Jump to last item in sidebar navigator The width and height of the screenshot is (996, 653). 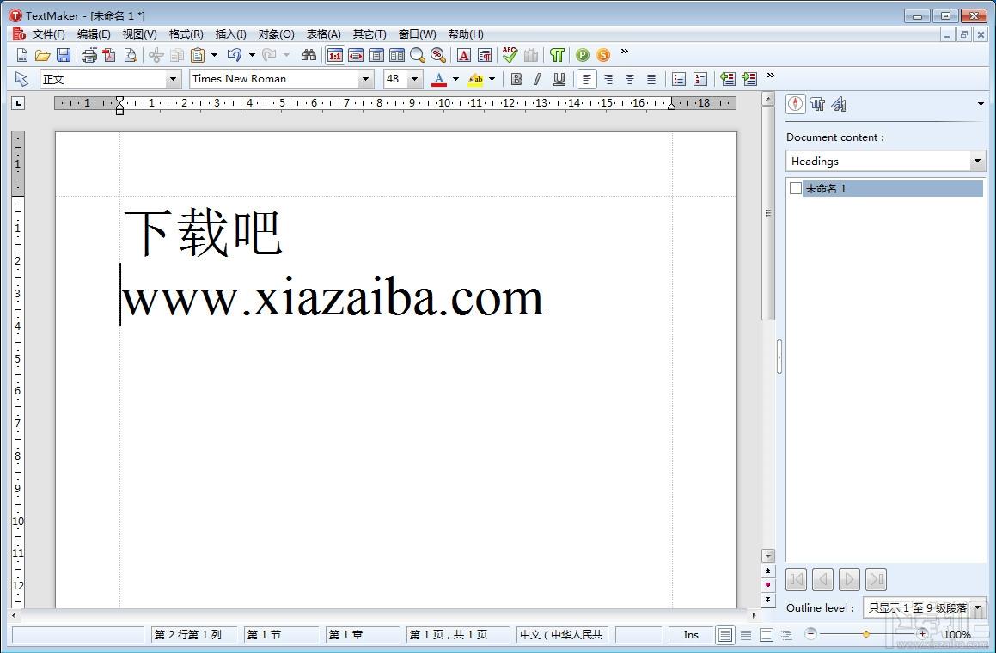(876, 579)
